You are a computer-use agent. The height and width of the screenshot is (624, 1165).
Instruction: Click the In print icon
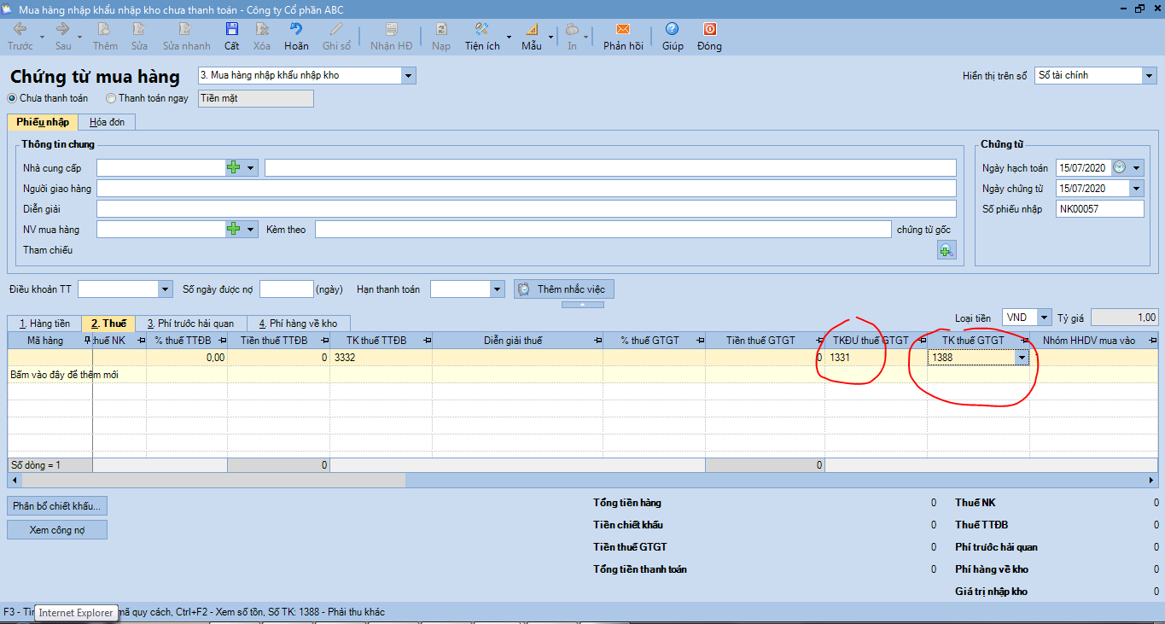click(x=572, y=29)
